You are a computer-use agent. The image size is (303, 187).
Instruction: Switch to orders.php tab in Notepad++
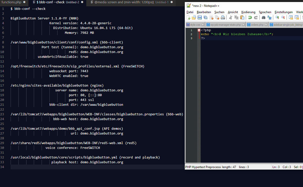click(257, 25)
